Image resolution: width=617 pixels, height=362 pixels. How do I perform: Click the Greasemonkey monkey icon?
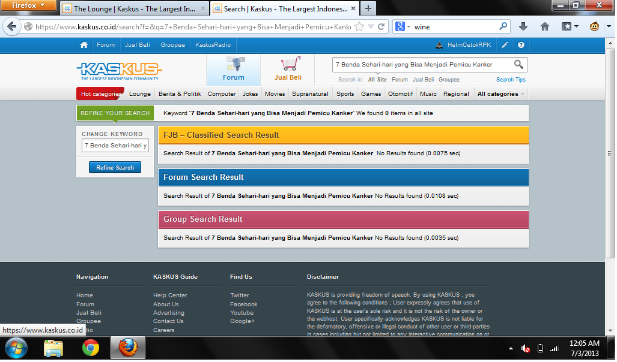(x=594, y=27)
